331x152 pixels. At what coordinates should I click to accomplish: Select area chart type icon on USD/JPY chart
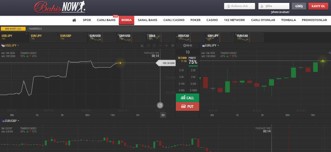pyautogui.click(x=142, y=45)
